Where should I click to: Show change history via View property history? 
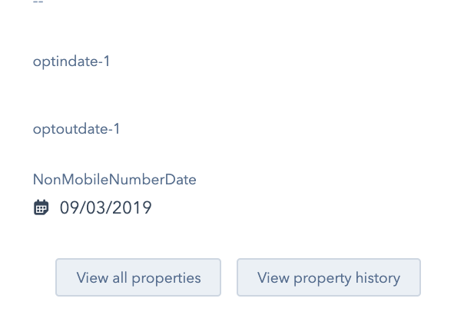[x=329, y=277]
